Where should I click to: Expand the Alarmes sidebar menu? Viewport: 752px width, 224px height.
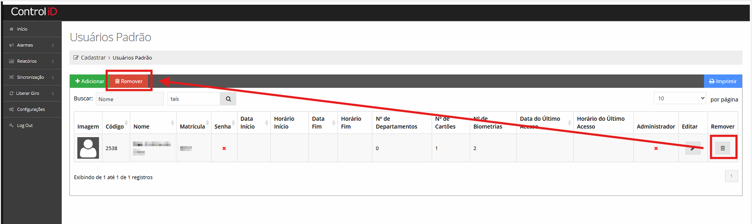[x=31, y=45]
